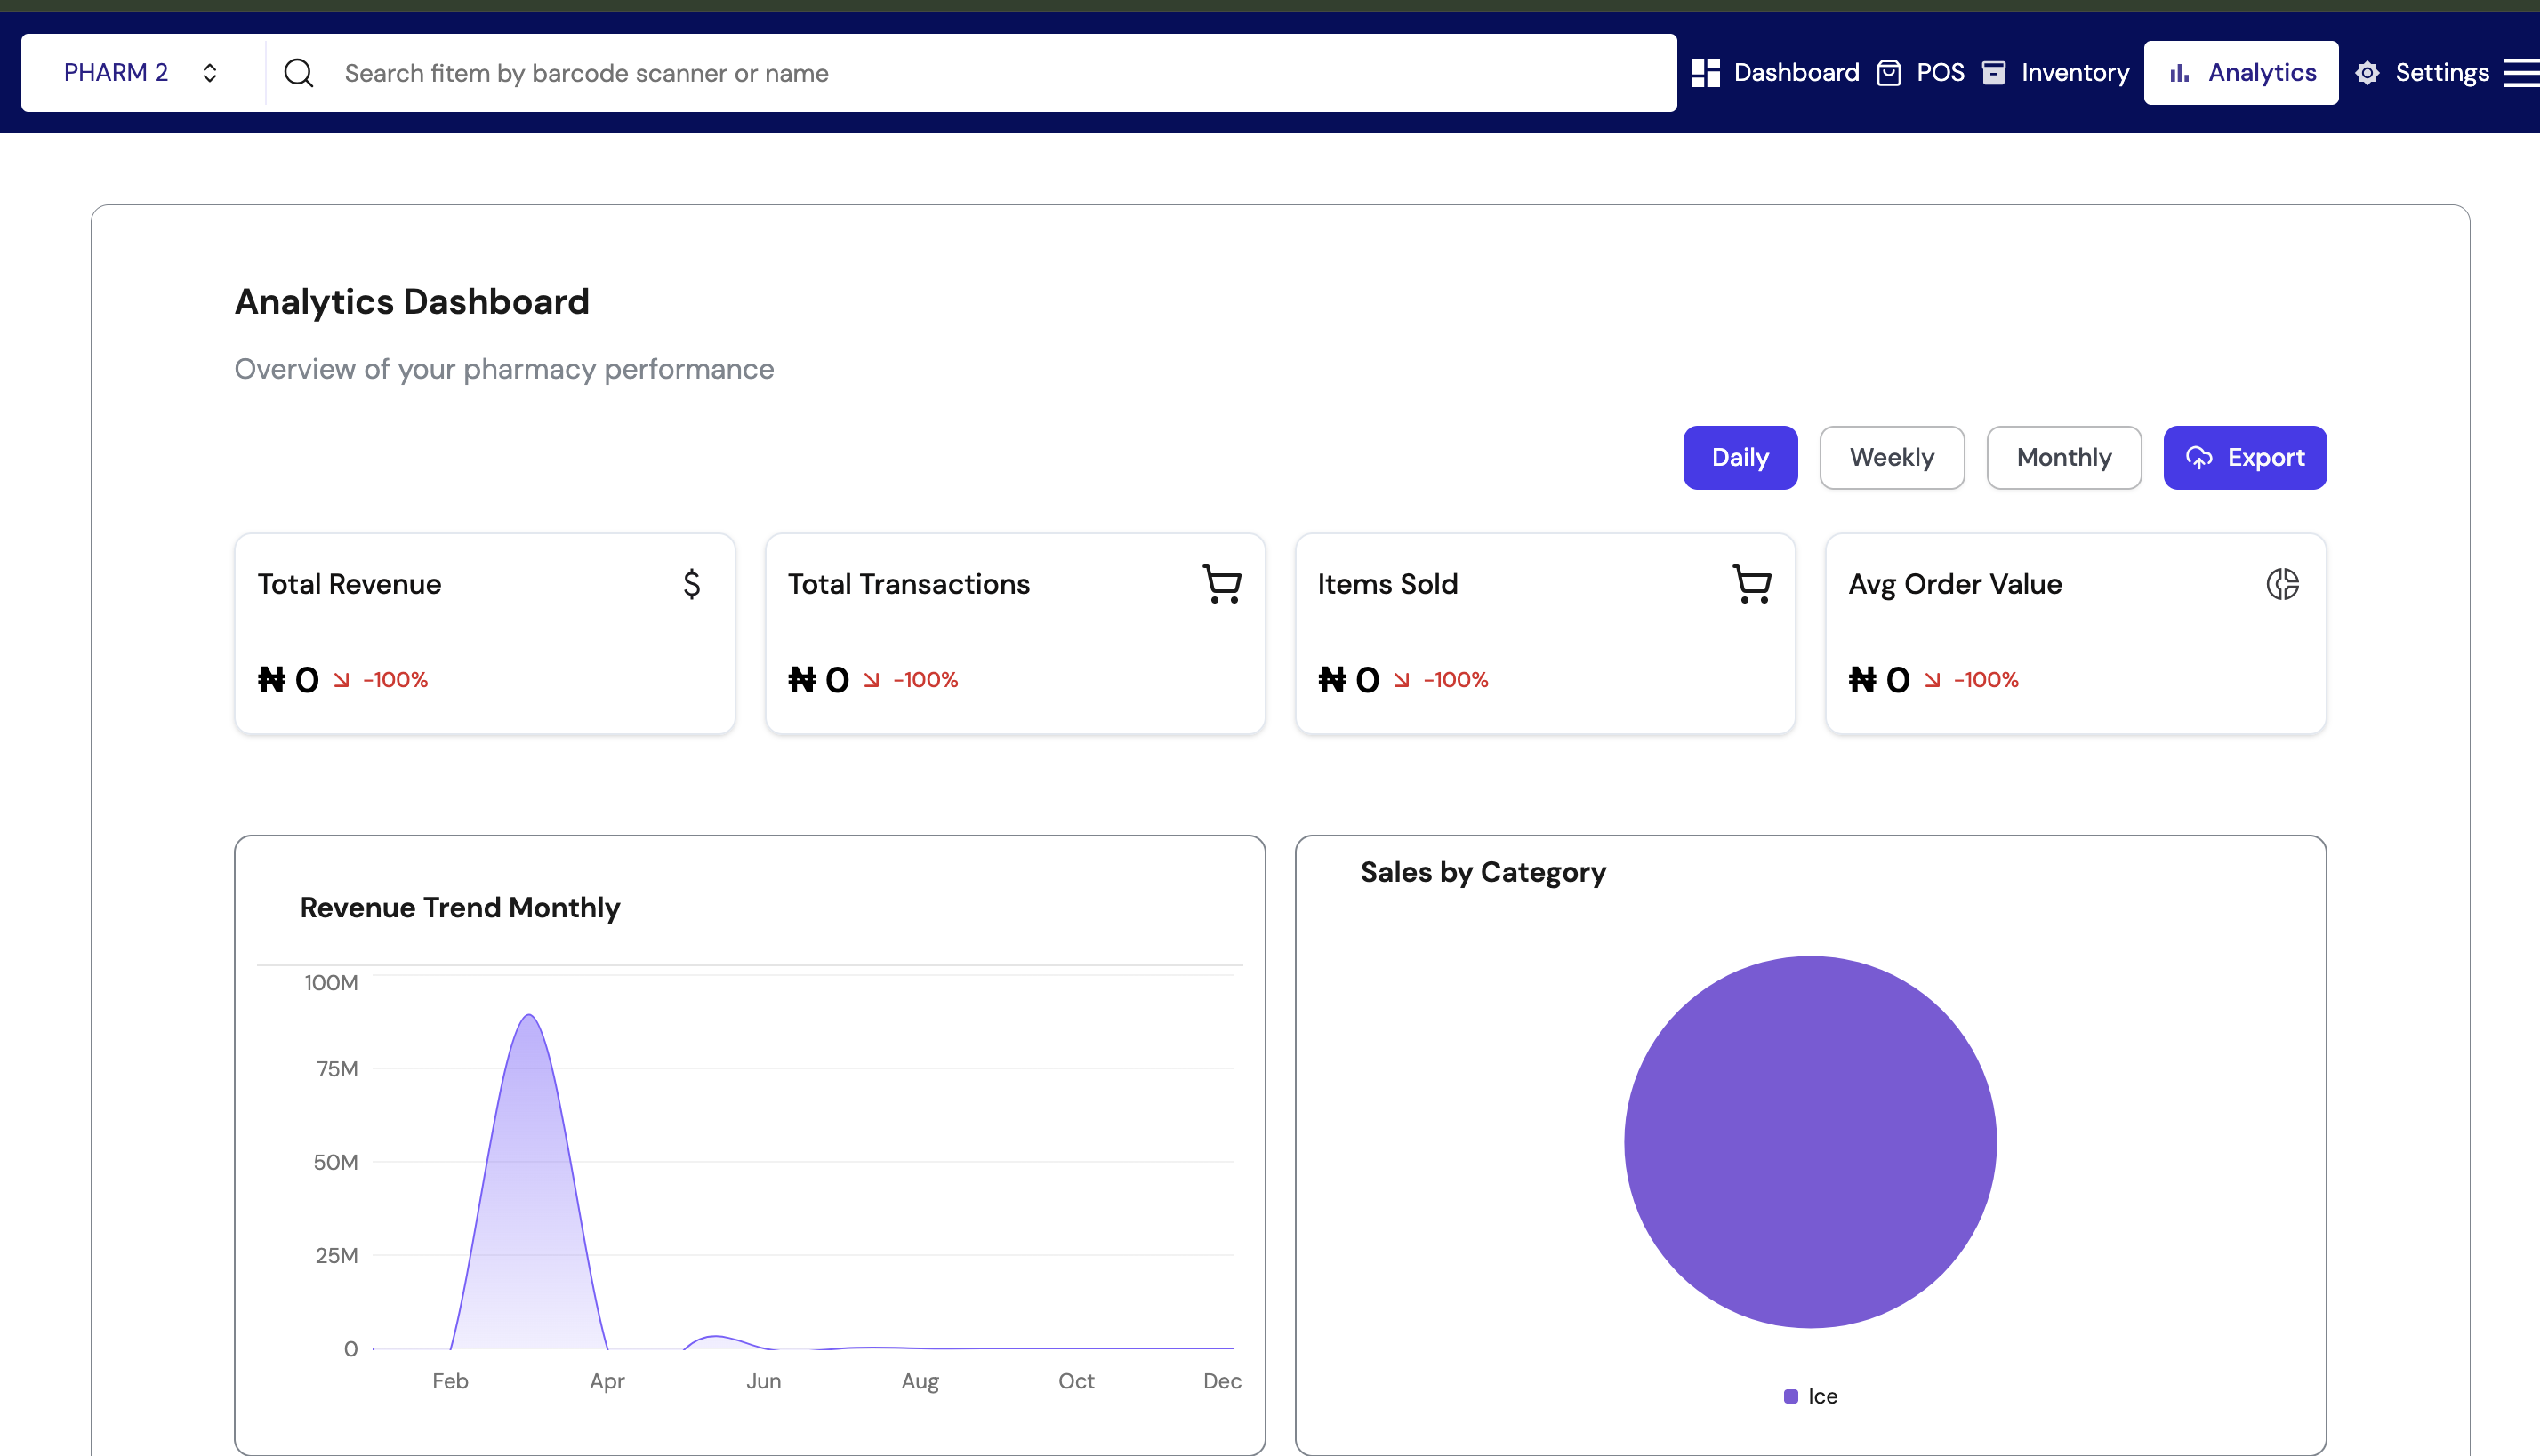Navigate to the Inventory section
2540x1456 pixels.
pos(2075,72)
